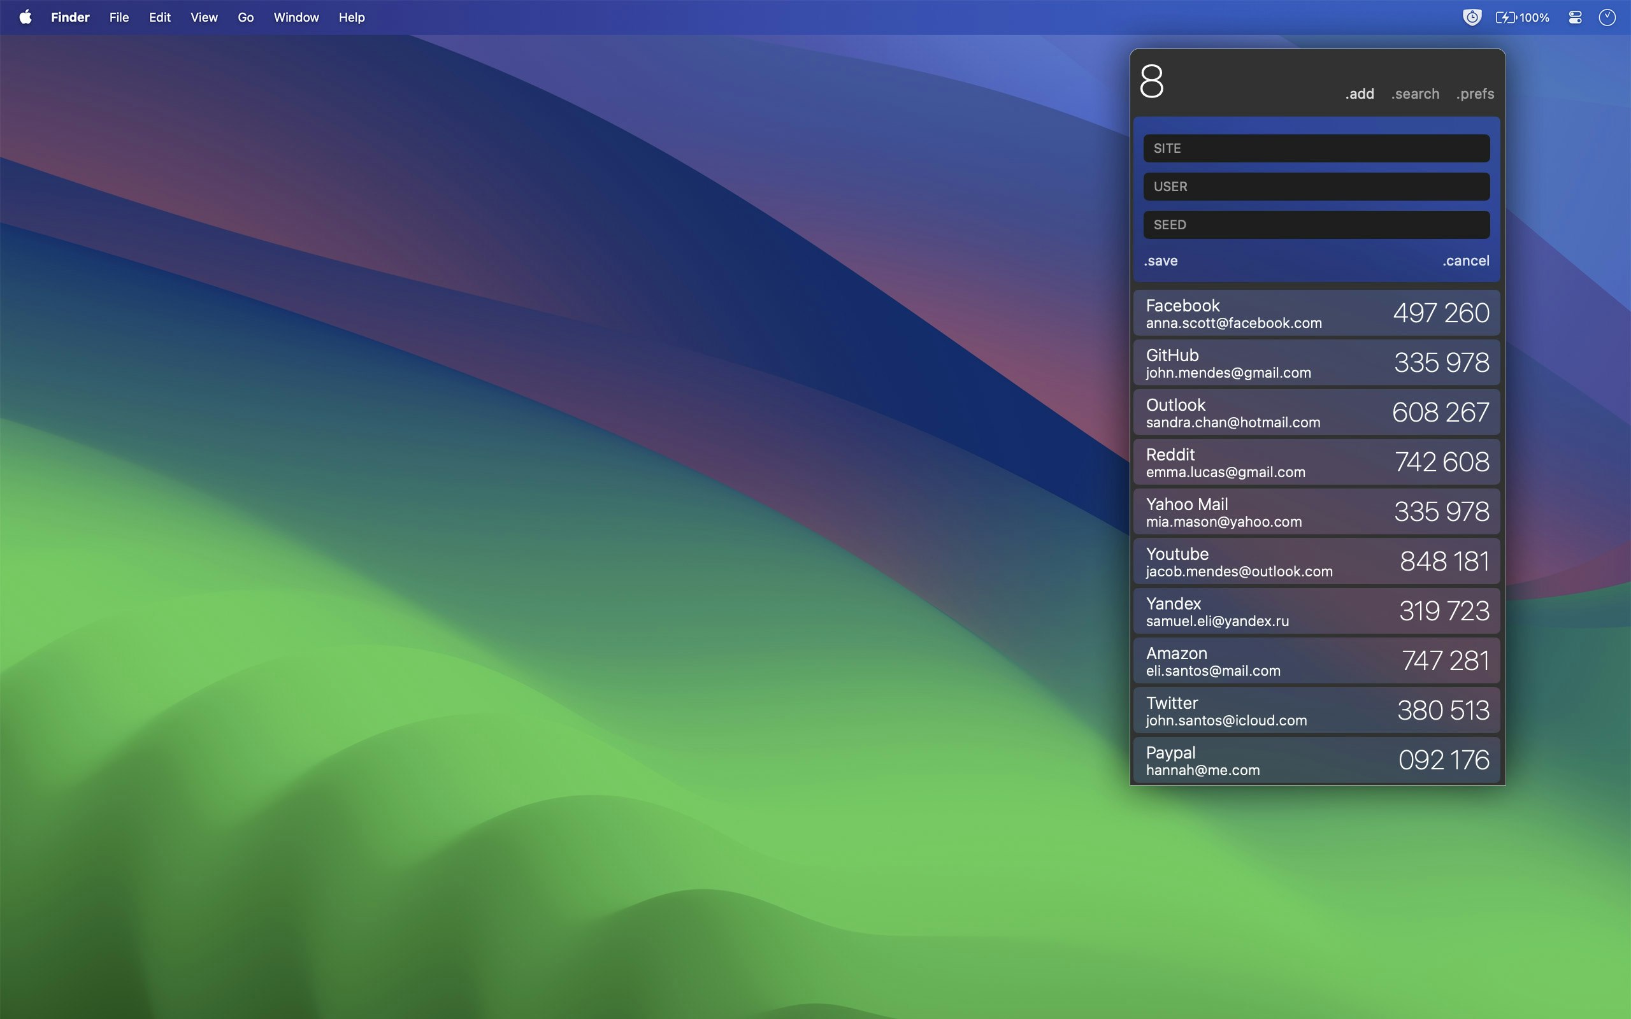1631x1019 pixels.
Task: Select the Paypal account row
Action: [x=1316, y=760]
